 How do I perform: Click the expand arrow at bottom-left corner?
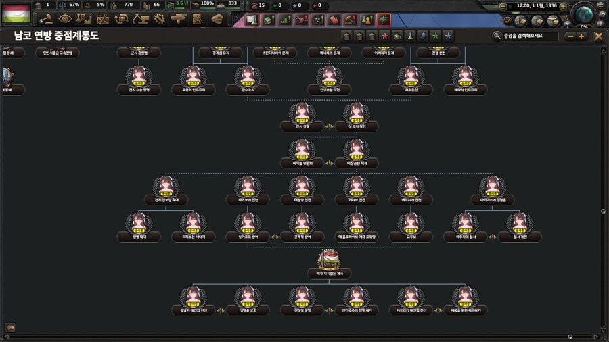click(x=9, y=328)
